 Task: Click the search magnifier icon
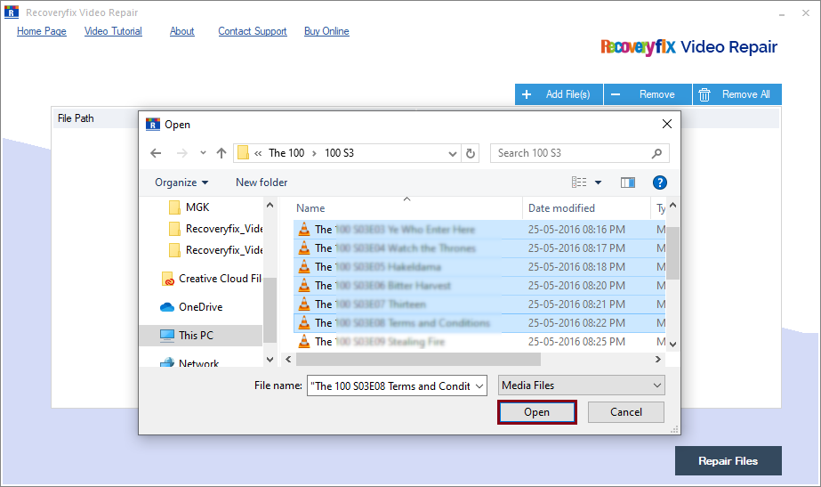(656, 153)
